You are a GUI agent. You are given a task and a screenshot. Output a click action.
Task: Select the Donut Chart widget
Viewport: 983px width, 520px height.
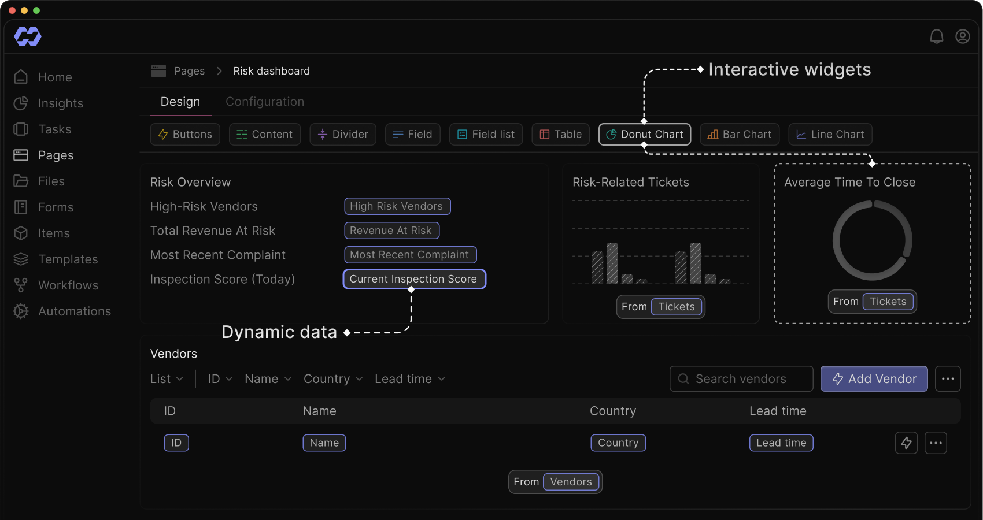pyautogui.click(x=644, y=135)
